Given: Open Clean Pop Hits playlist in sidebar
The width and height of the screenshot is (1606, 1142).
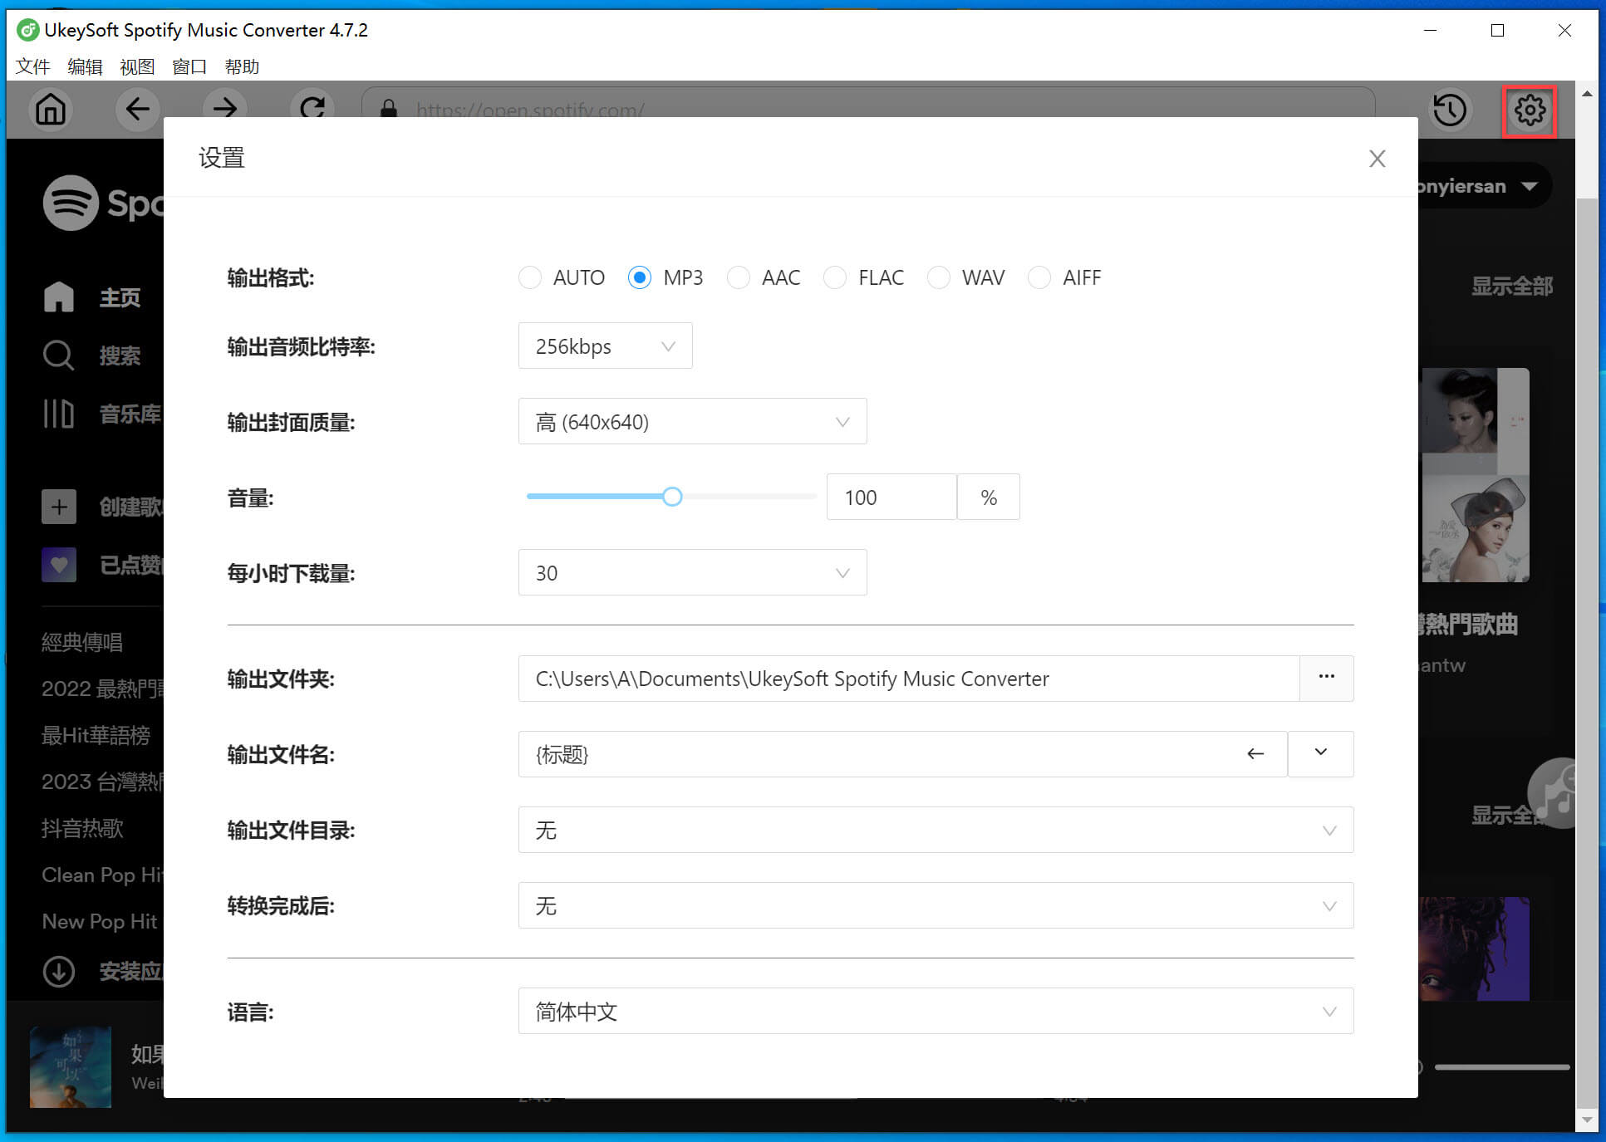Looking at the screenshot, I should tap(102, 875).
